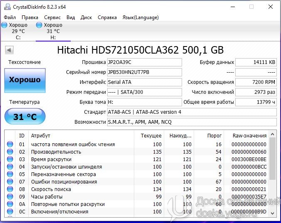Click the blue status orb above C:
Screen dimensions: 281x223
click(4, 25)
